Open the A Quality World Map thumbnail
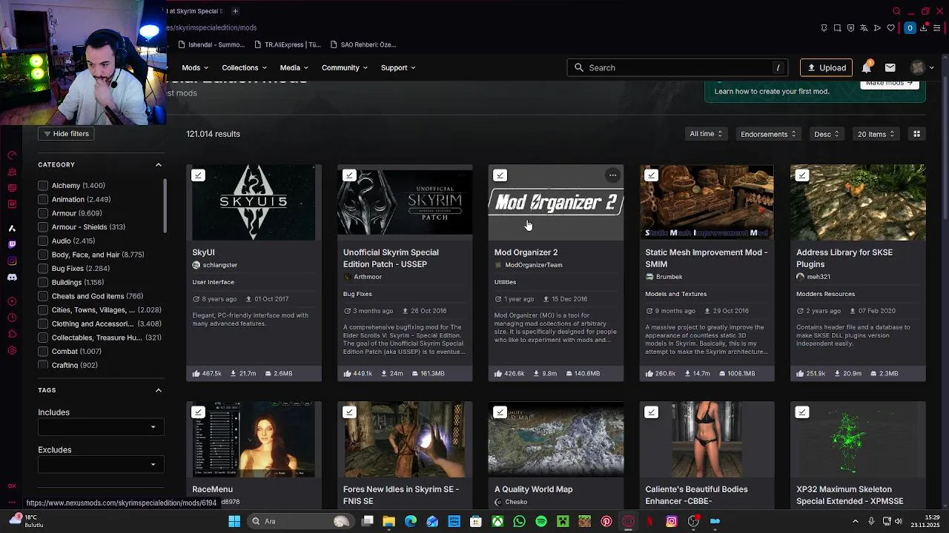The height and width of the screenshot is (533, 949). [x=556, y=438]
